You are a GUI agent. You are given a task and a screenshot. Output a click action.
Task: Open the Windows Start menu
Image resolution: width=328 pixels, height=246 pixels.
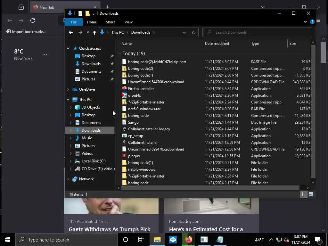[8, 240]
